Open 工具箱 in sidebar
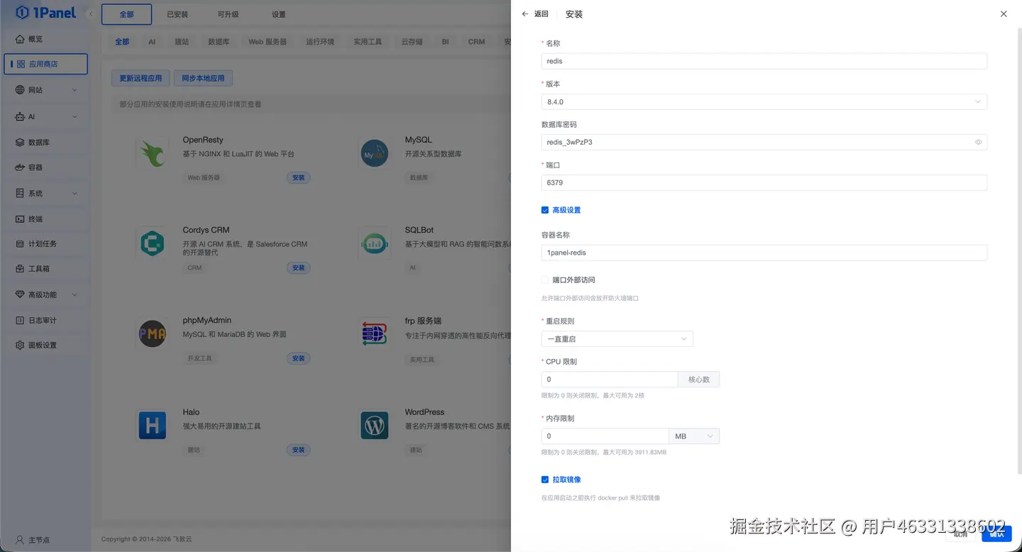This screenshot has height=552, width=1022. tap(45, 269)
